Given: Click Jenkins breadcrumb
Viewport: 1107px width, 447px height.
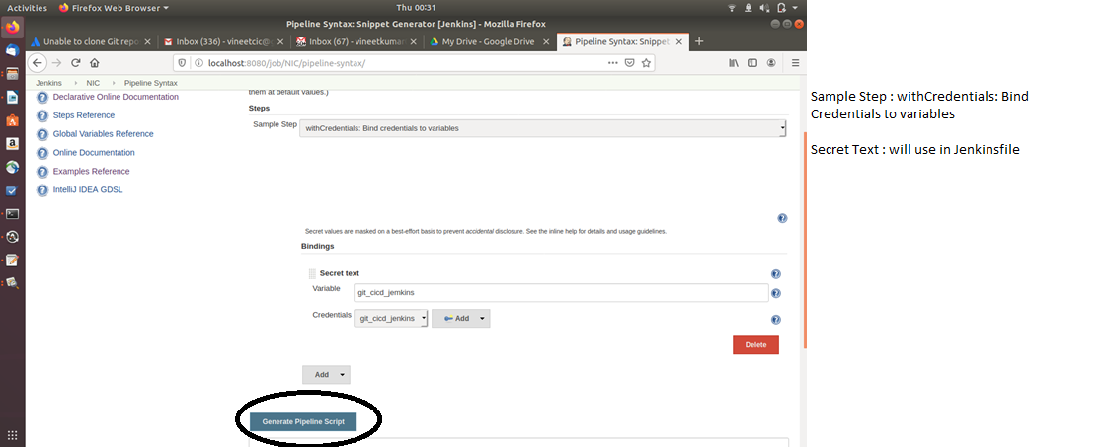Looking at the screenshot, I should click(x=48, y=83).
